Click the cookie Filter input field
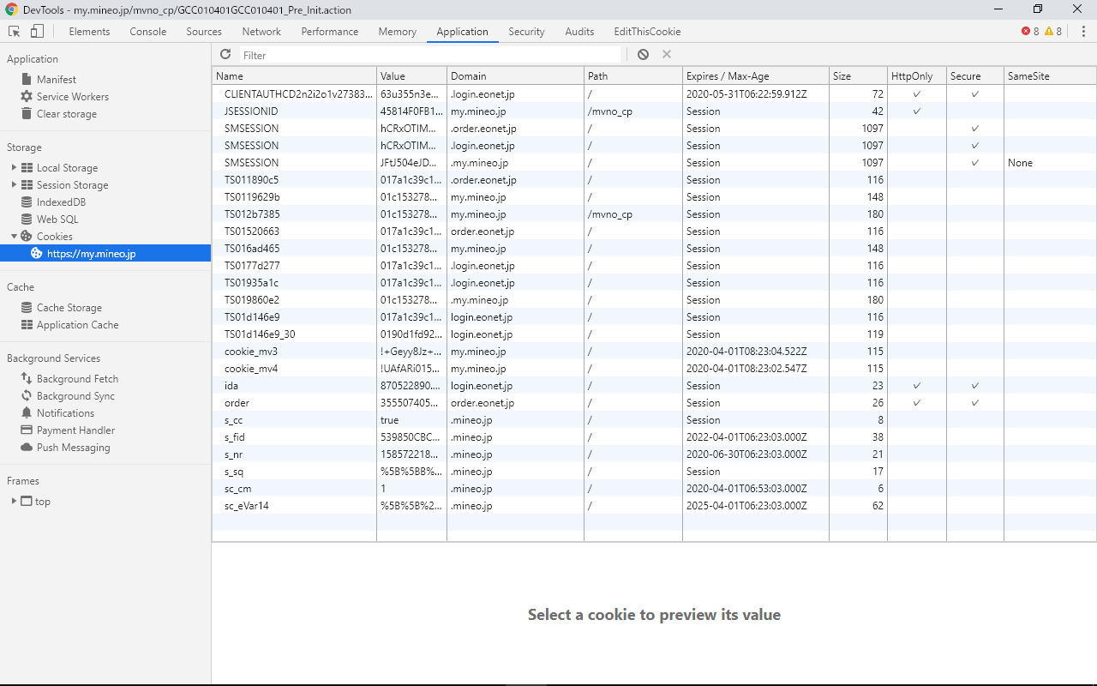This screenshot has height=686, width=1097. [x=429, y=55]
